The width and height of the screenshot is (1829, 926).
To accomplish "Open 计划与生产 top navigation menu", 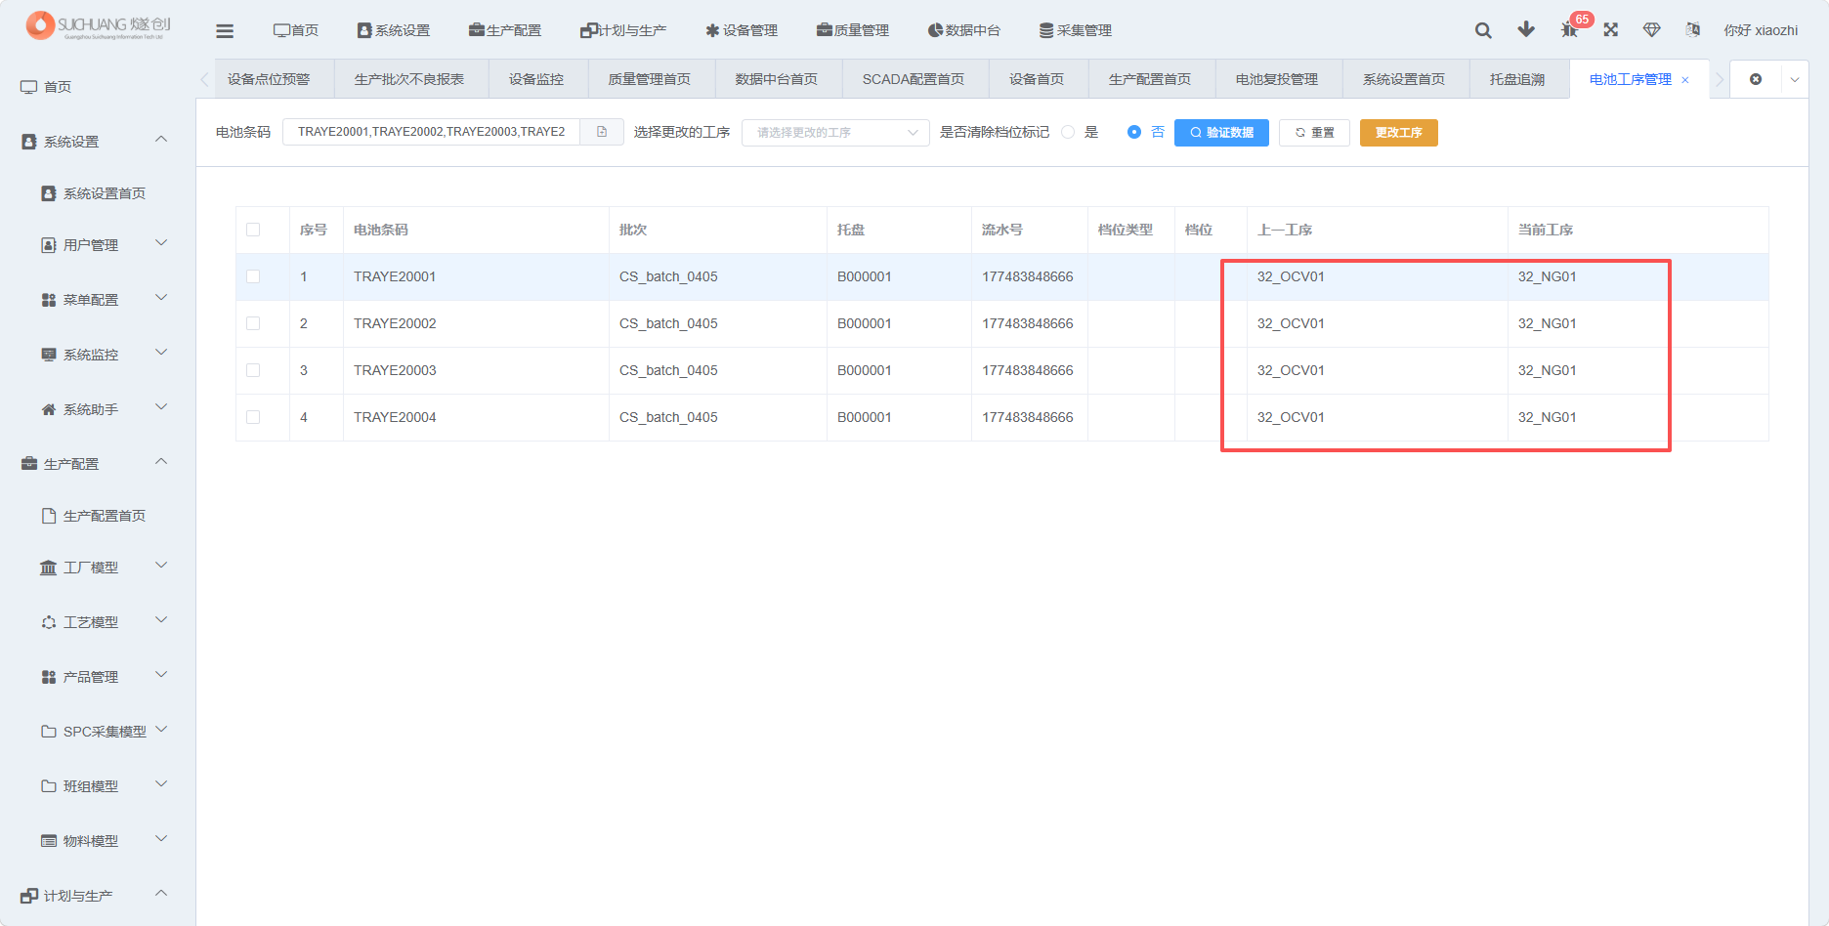I will pos(623,30).
